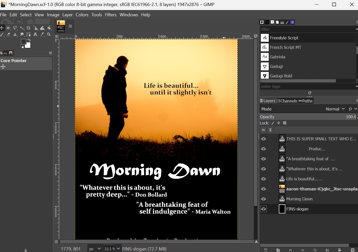The height and width of the screenshot is (252, 358).
Task: Hide the Morning Dawn text layer
Action: point(263,199)
